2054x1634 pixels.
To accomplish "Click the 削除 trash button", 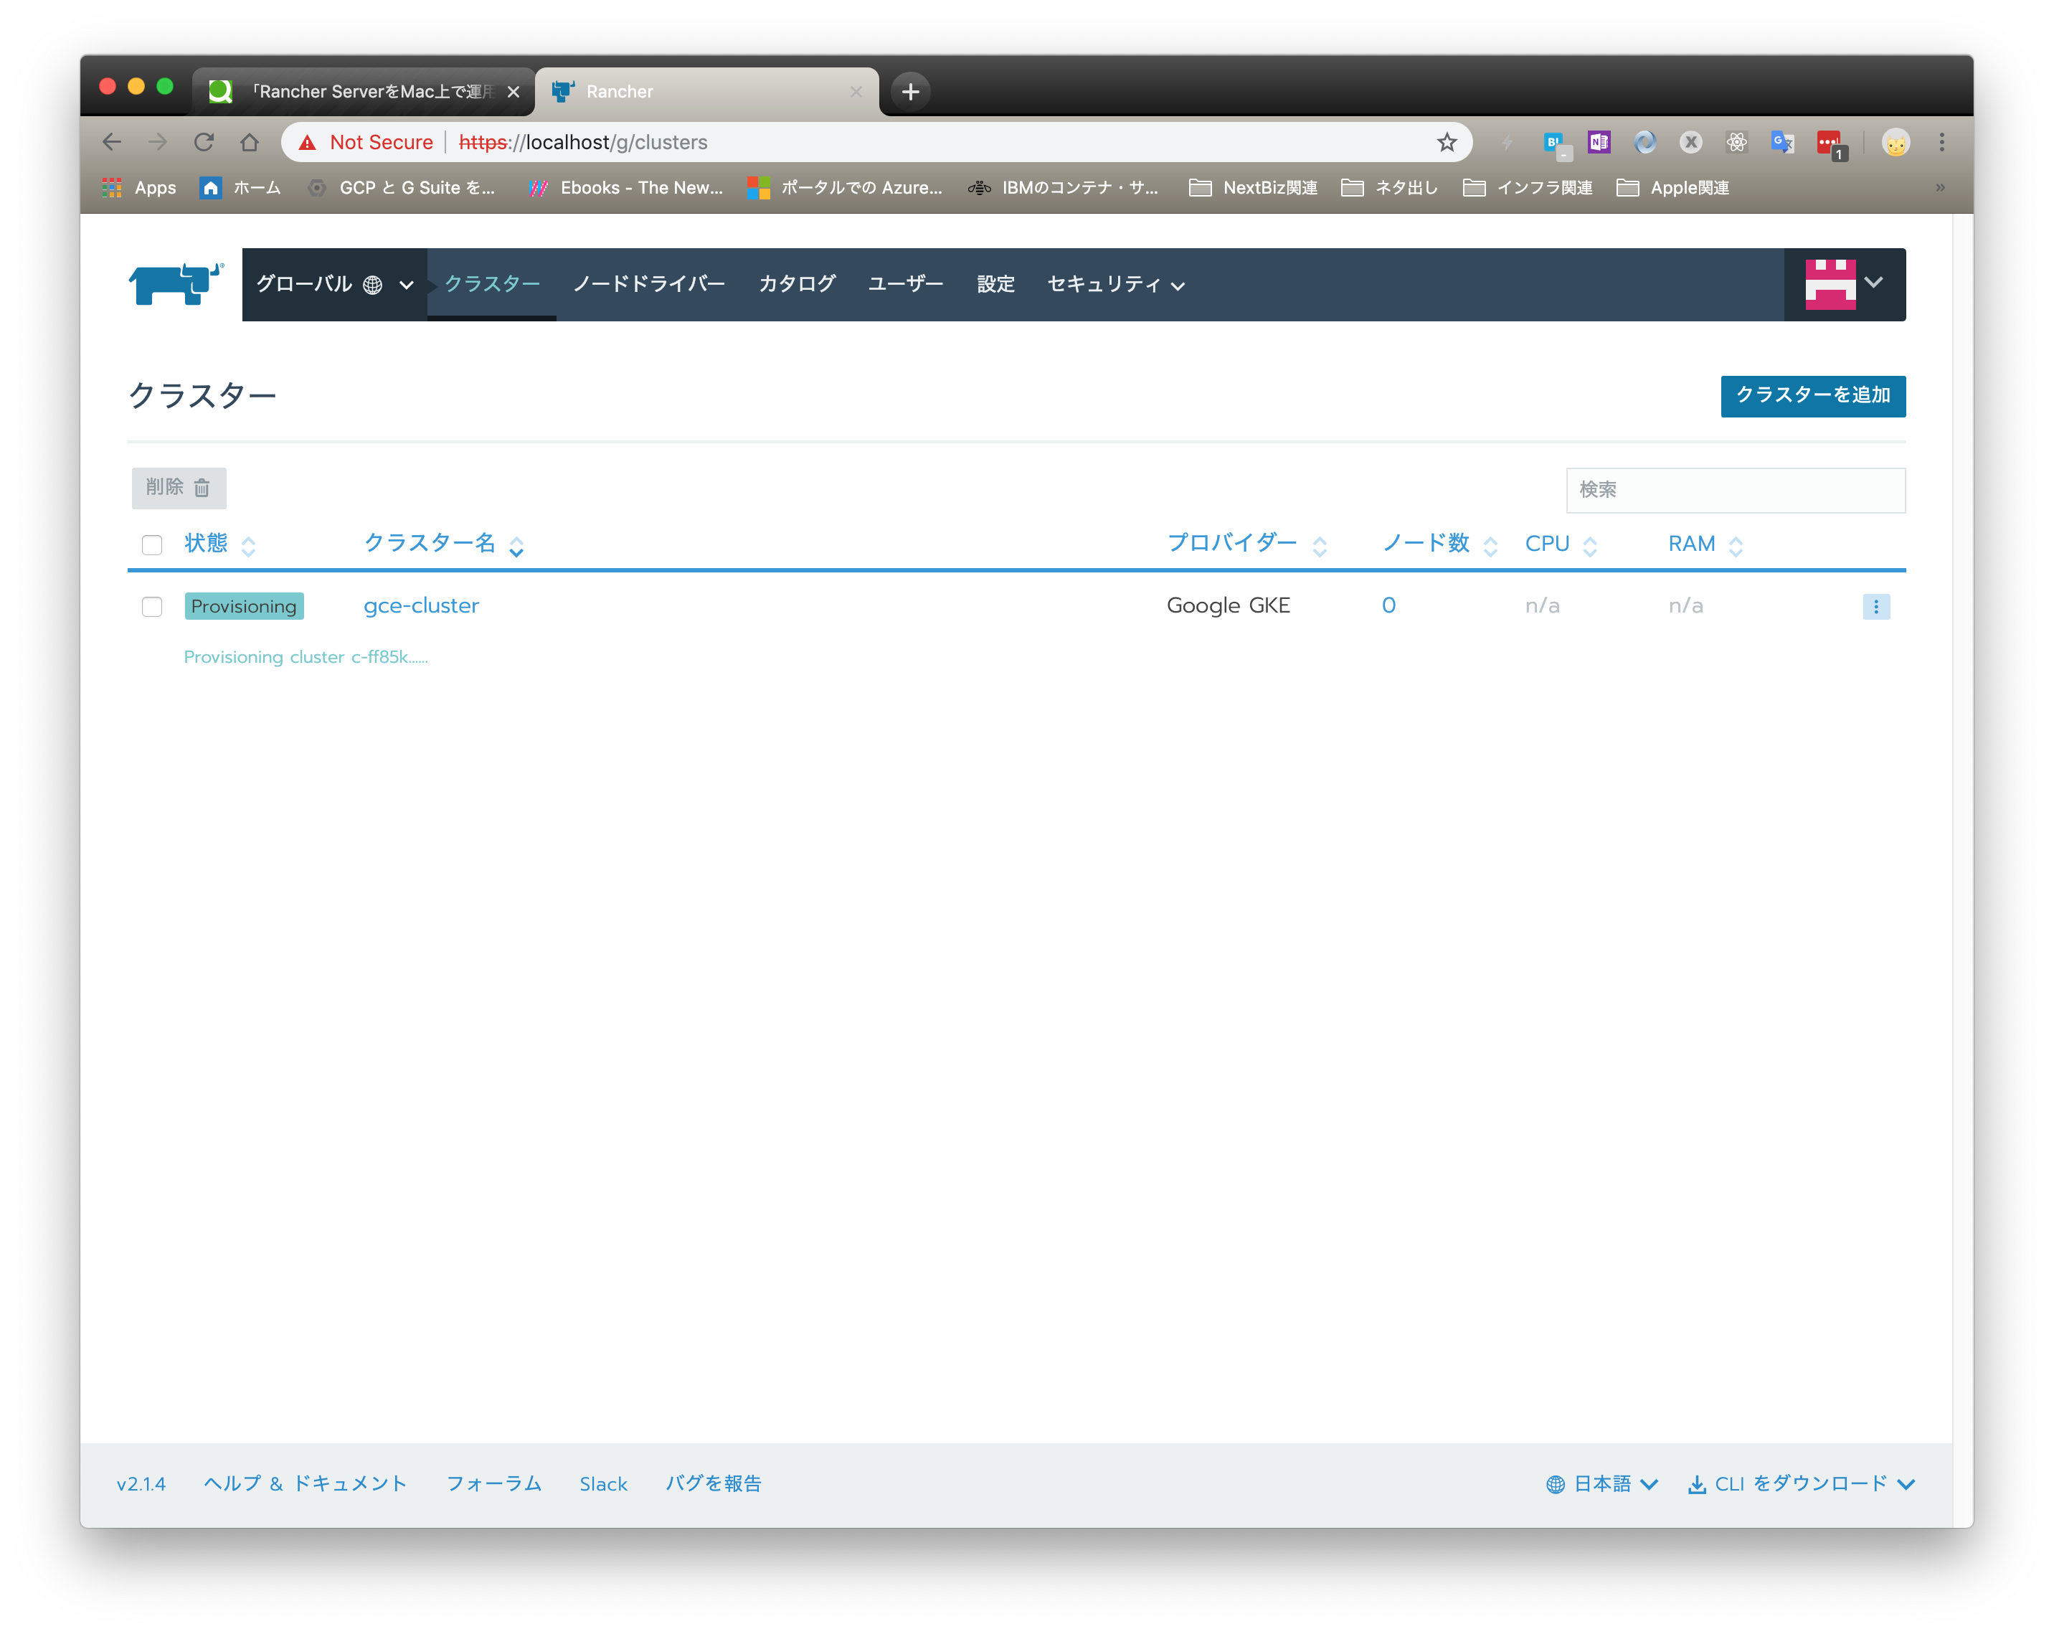I will pos(178,488).
